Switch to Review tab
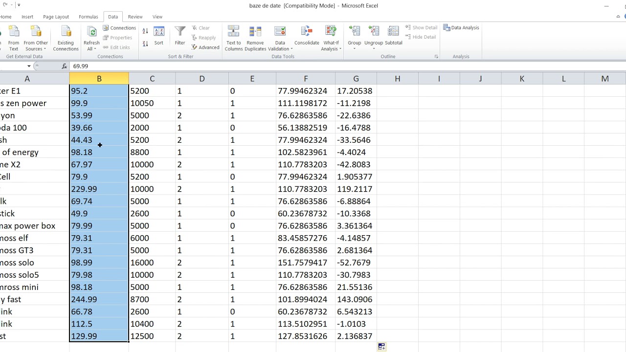Screen dimensions: 626x352 pyautogui.click(x=135, y=17)
